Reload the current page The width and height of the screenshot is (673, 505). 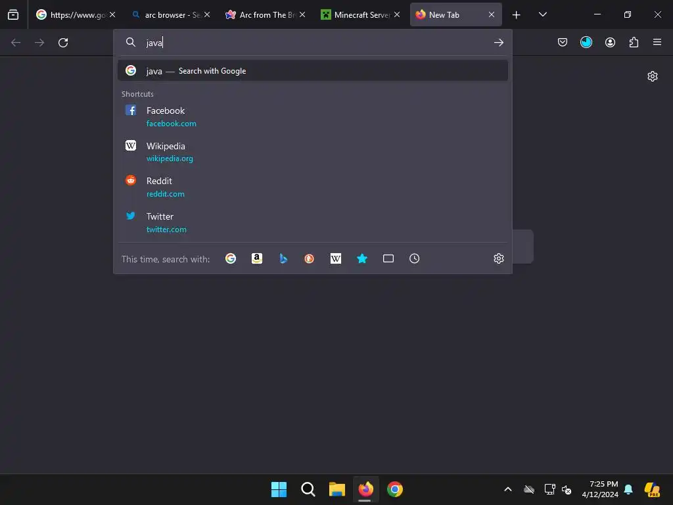tap(63, 43)
